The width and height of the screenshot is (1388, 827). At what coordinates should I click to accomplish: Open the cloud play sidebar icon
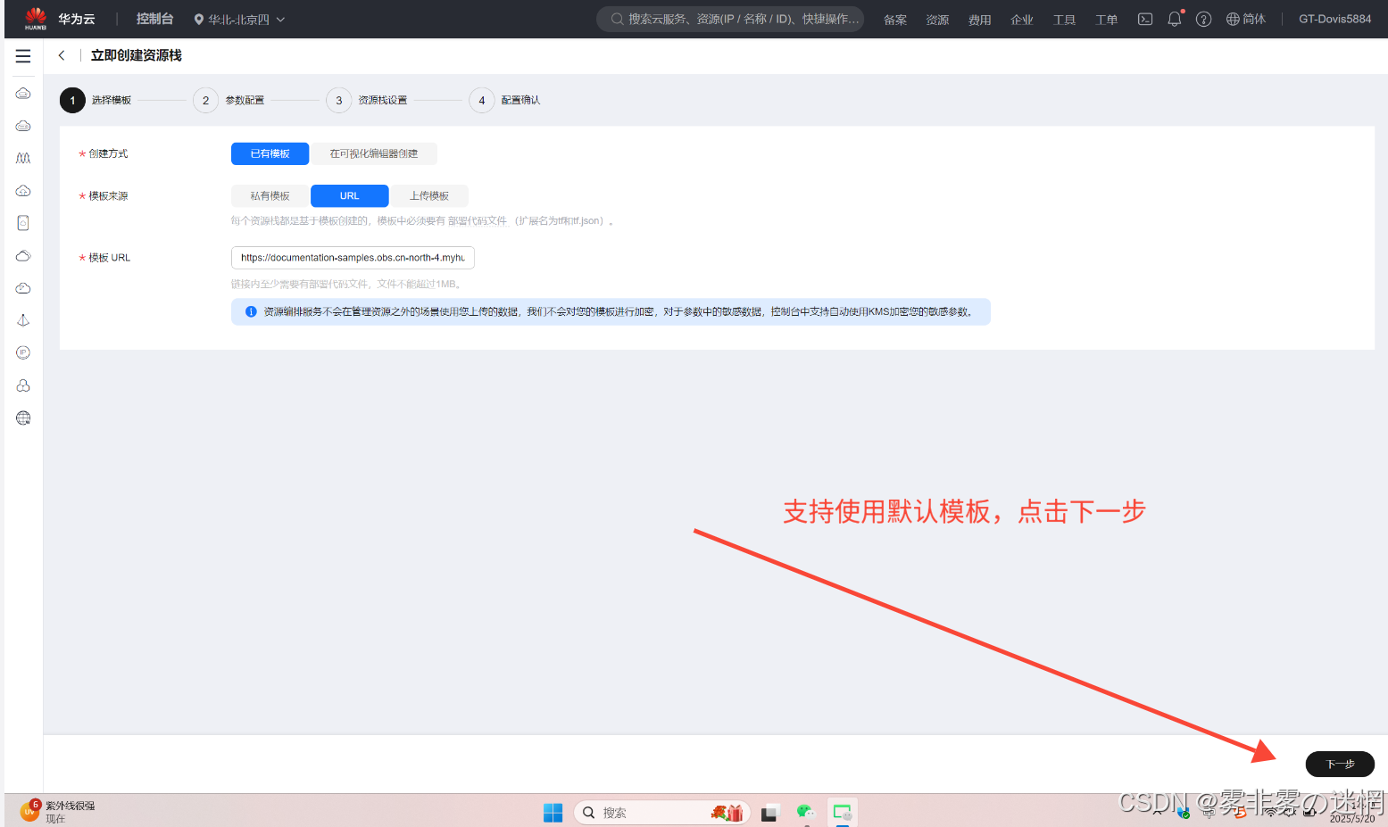23,288
